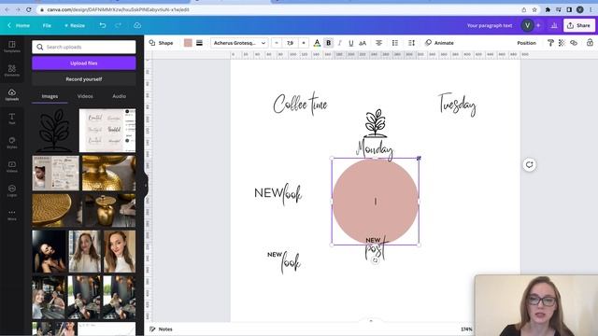Select the pink circle shape

376,202
